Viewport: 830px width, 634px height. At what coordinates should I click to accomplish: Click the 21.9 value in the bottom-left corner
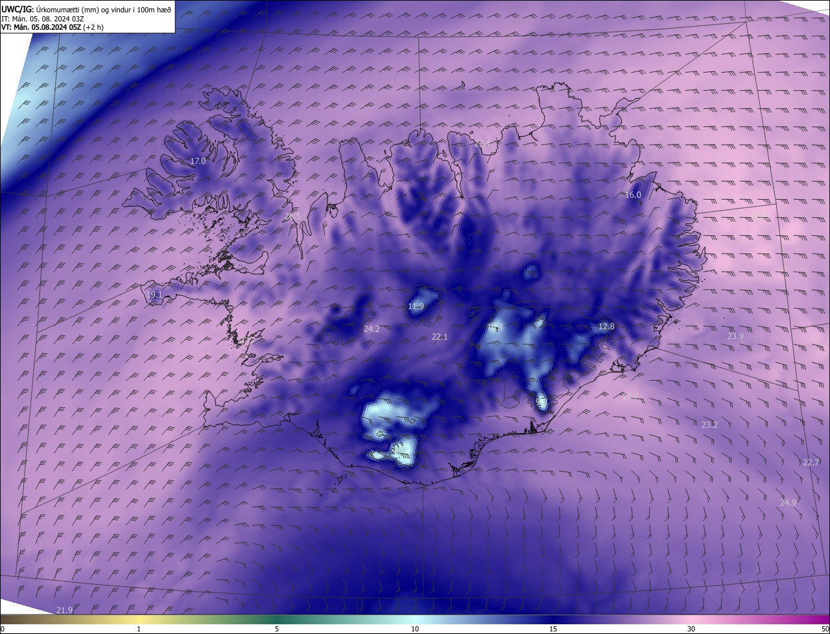tap(64, 610)
